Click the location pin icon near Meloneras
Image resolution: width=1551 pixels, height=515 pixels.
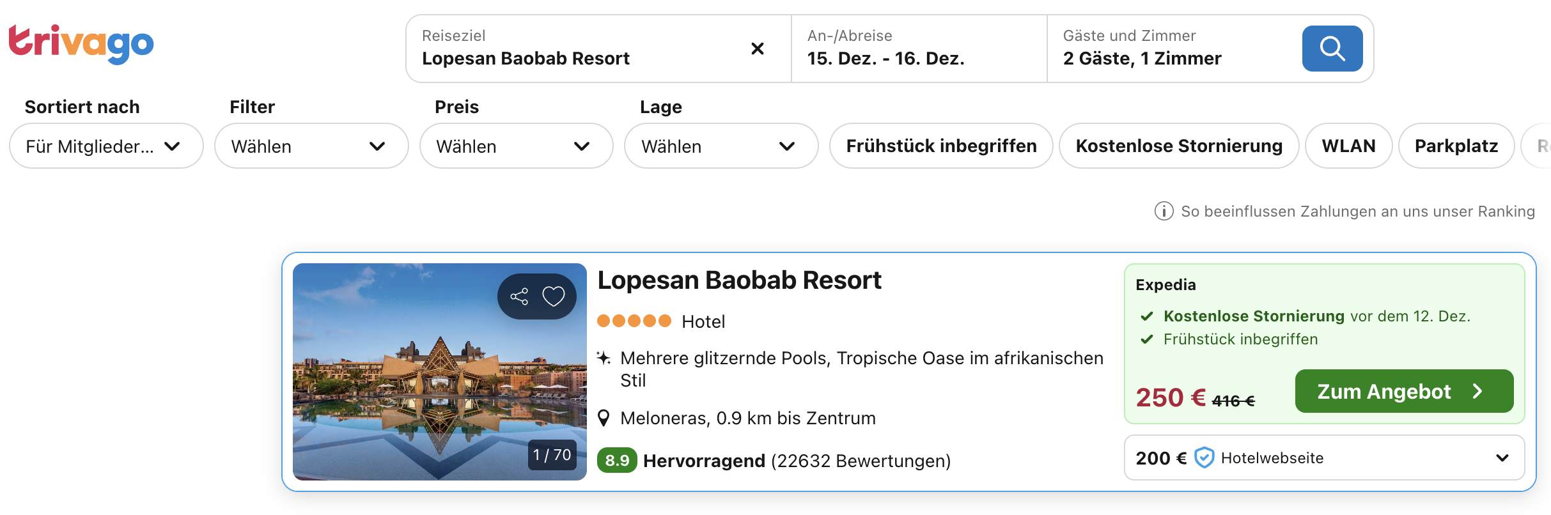(x=604, y=419)
